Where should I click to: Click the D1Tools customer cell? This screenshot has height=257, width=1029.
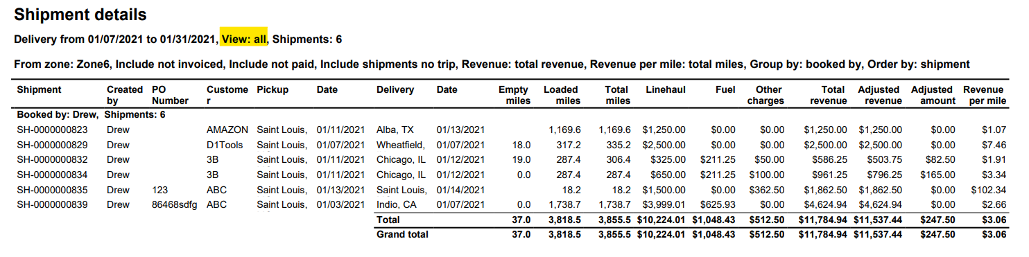click(x=224, y=144)
